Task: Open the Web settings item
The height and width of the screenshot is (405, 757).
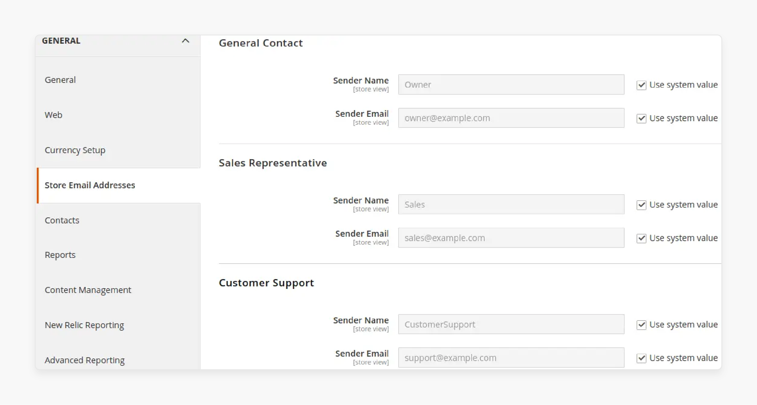Action: (53, 115)
